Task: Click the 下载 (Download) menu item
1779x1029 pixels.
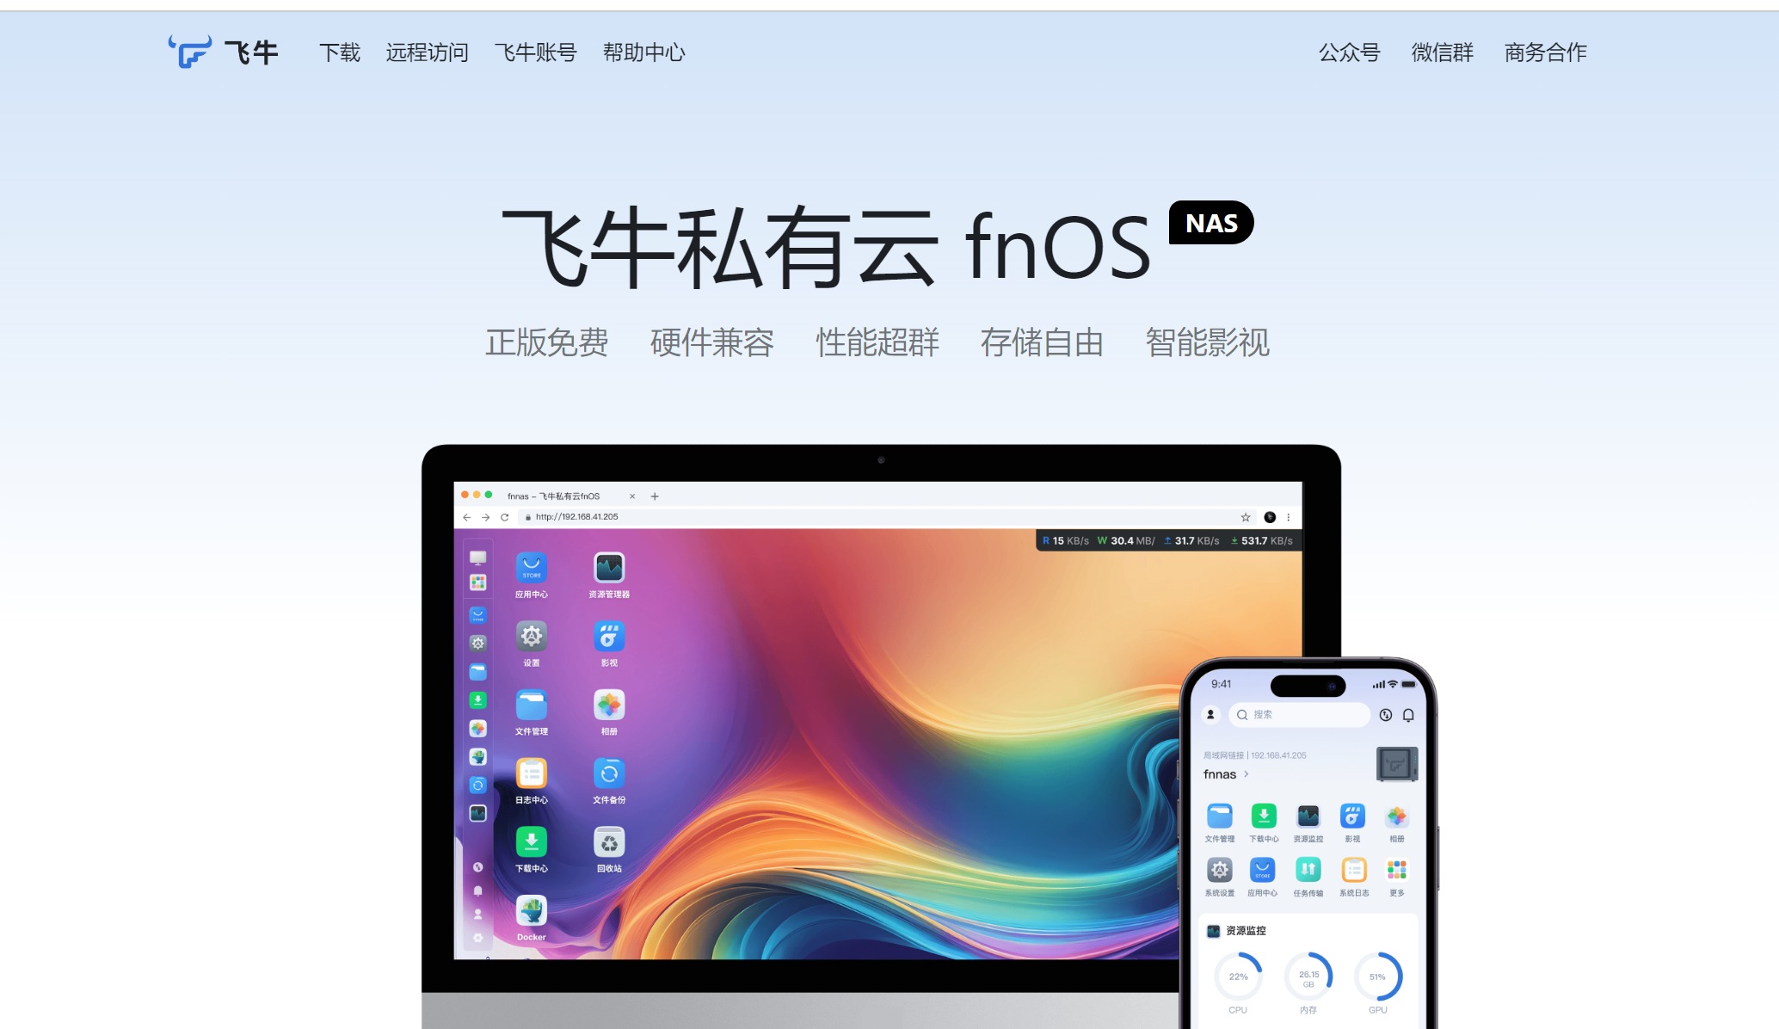Action: (336, 52)
